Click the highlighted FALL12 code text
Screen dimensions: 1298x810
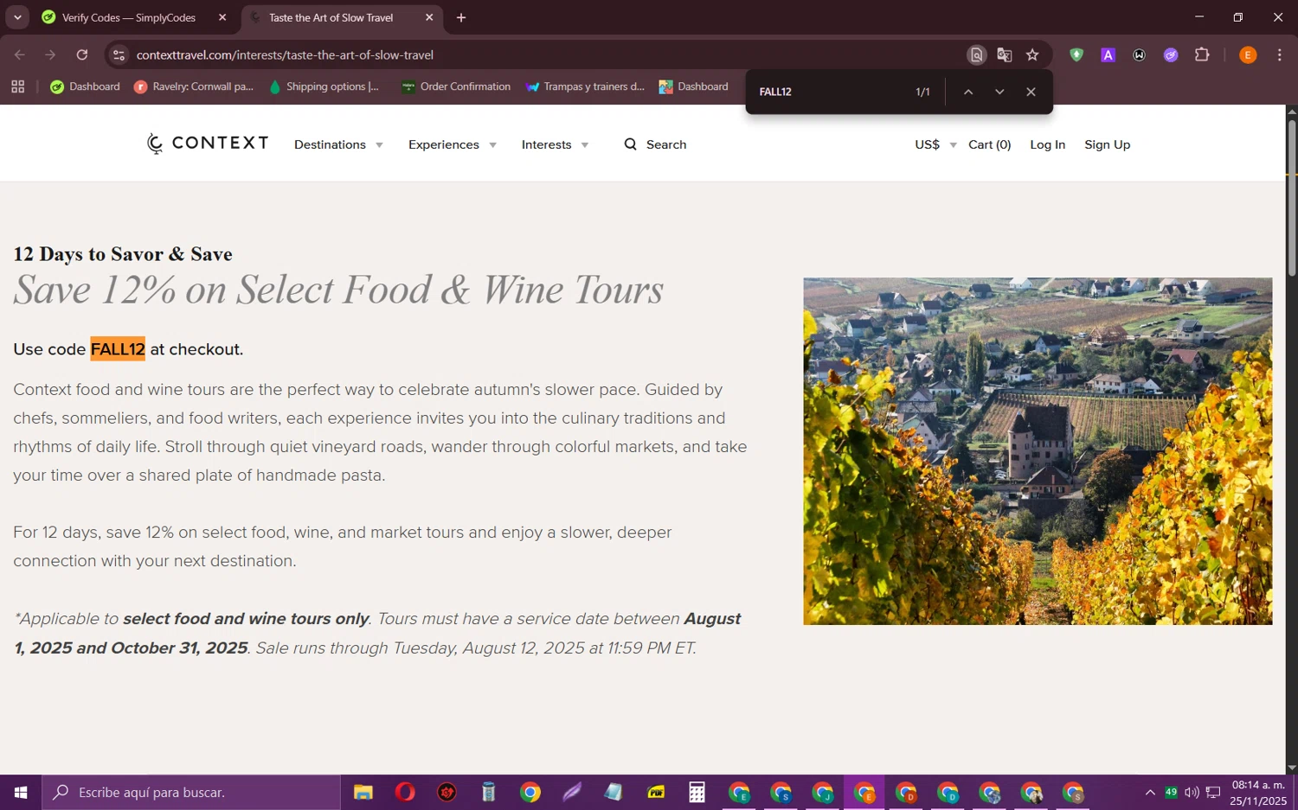click(x=118, y=349)
